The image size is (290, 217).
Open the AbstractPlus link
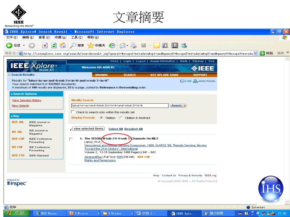pyautogui.click(x=93, y=157)
